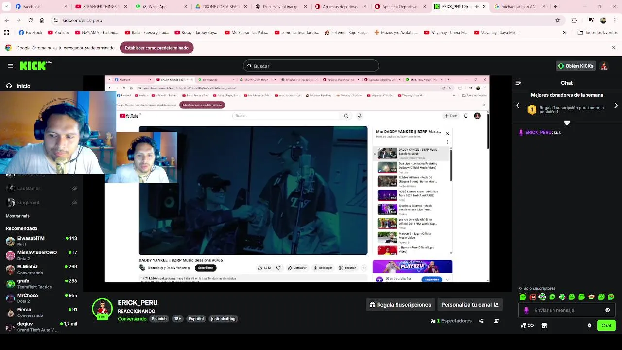Open Chrome extensions puzzle icon
622x350 pixels.
[574, 20]
